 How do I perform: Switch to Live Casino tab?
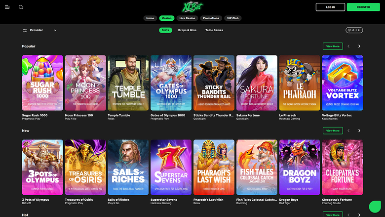click(x=187, y=18)
